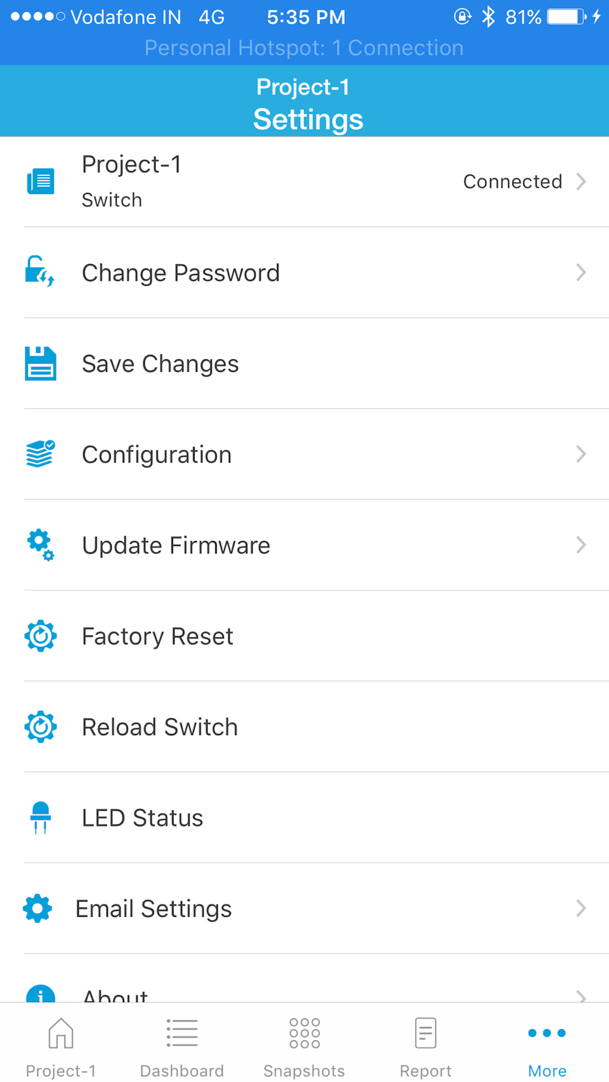The width and height of the screenshot is (609, 1082).
Task: Tap the Project-1 switch document icon
Action: tap(40, 181)
